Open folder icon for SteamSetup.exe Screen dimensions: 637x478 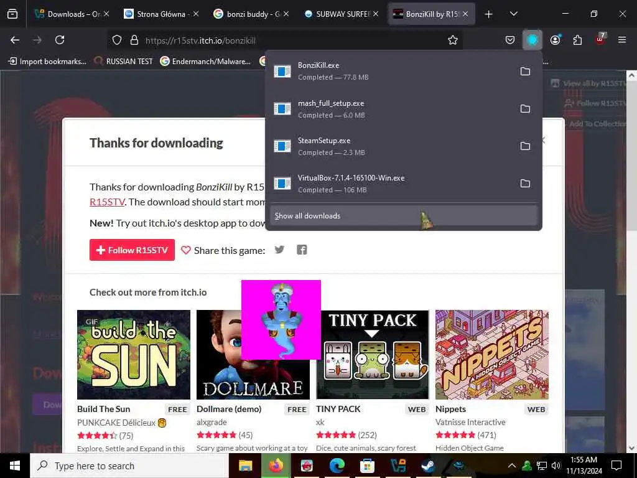[525, 146]
